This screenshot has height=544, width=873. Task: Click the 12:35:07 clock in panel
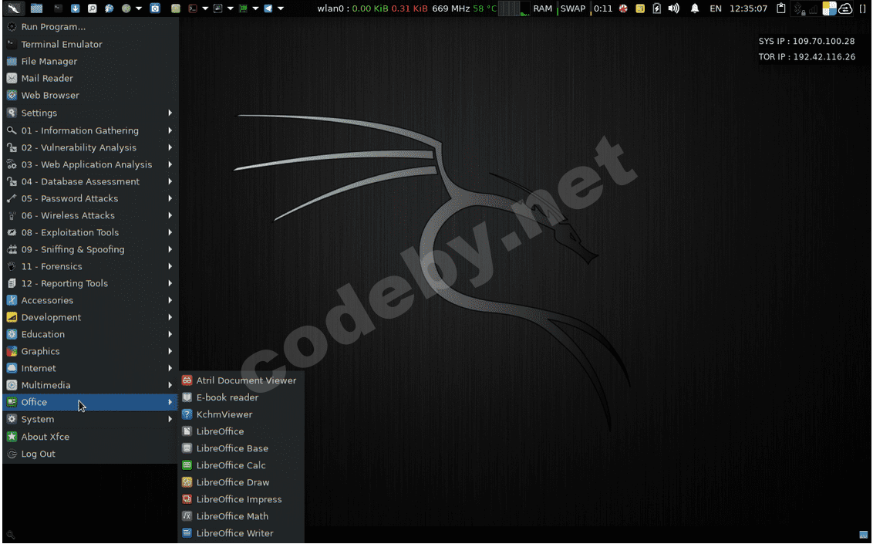[748, 8]
